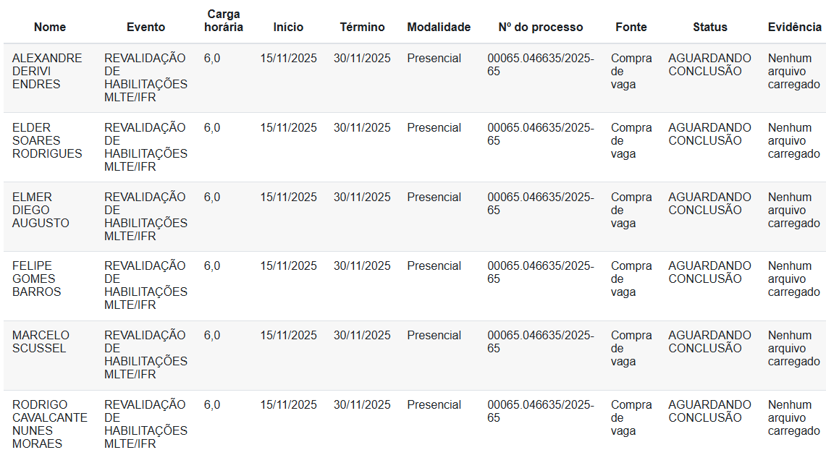Click the Modalidade column header
Screen dimensions: 826x463
[x=439, y=27]
